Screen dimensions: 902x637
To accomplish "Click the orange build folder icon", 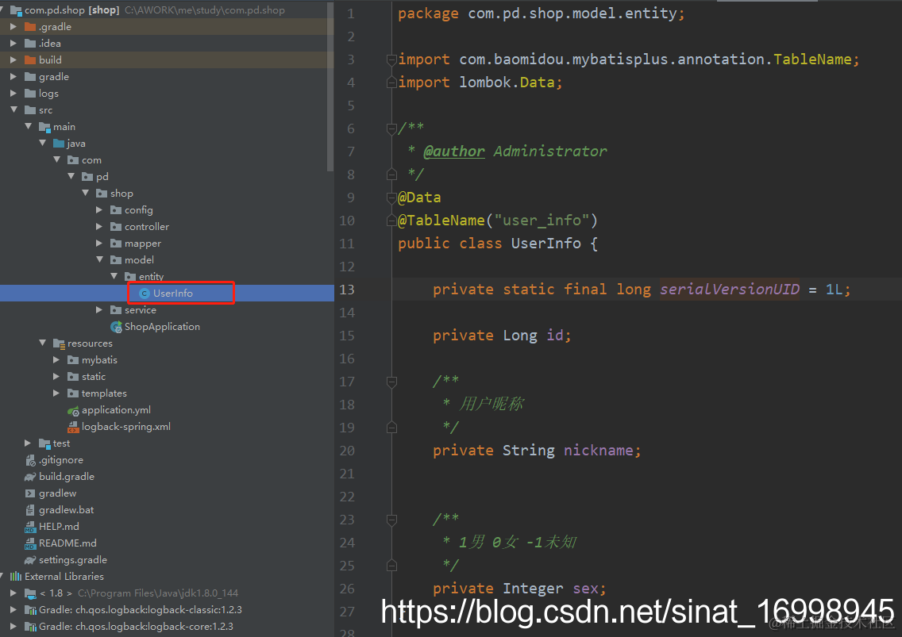I will pyautogui.click(x=30, y=59).
